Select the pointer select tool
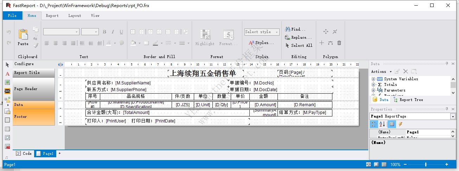The width and height of the screenshot is (459, 171). (x=7, y=65)
